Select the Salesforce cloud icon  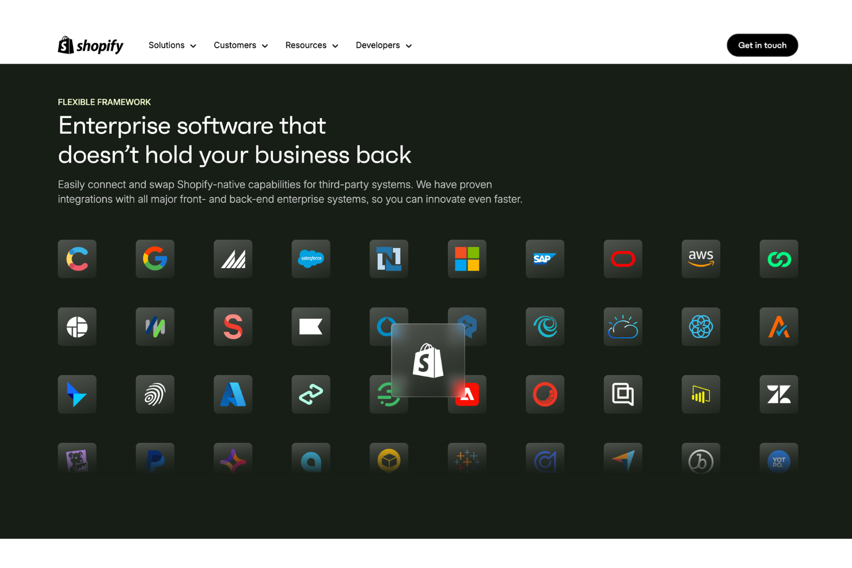[x=311, y=259]
